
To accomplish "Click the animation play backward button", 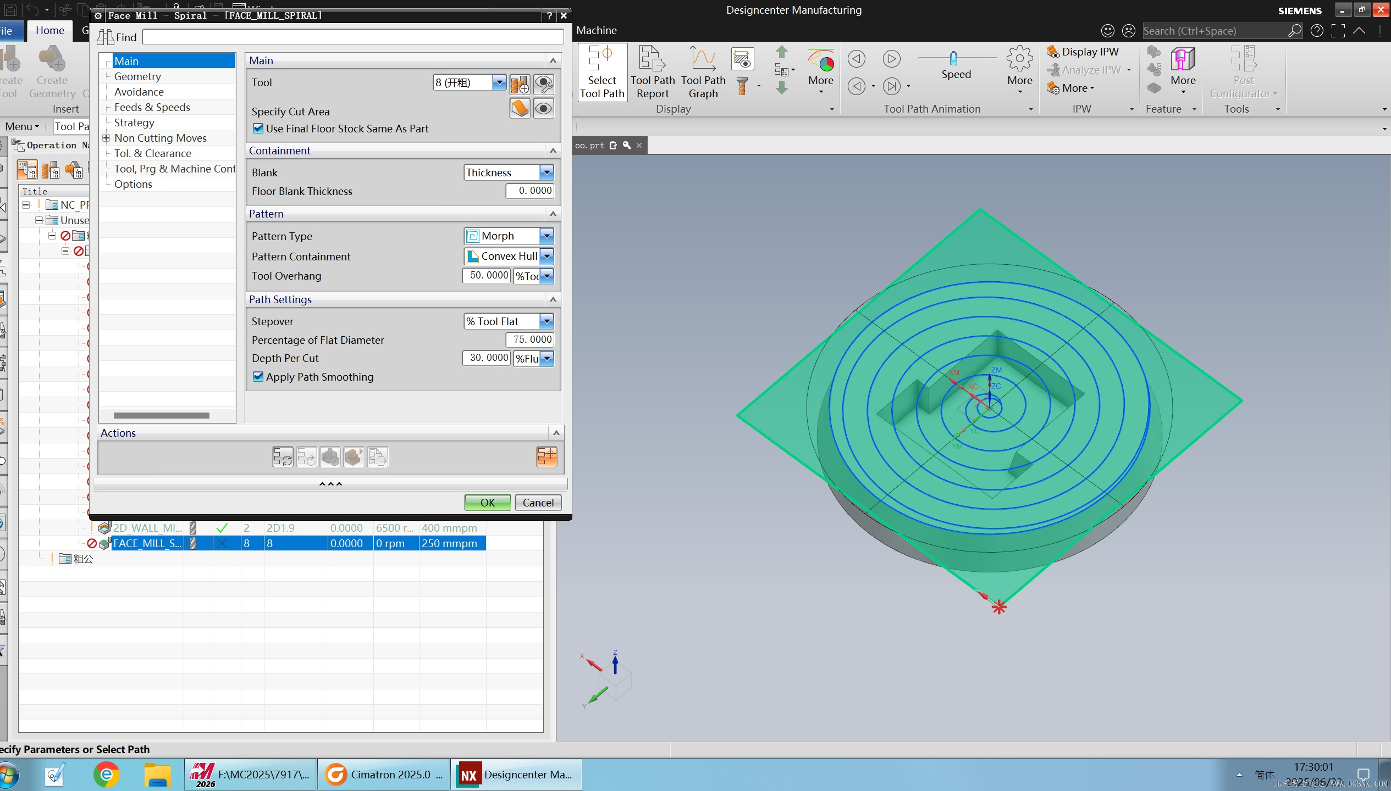I will pos(856,59).
